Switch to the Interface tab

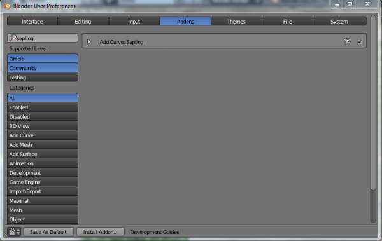click(32, 22)
